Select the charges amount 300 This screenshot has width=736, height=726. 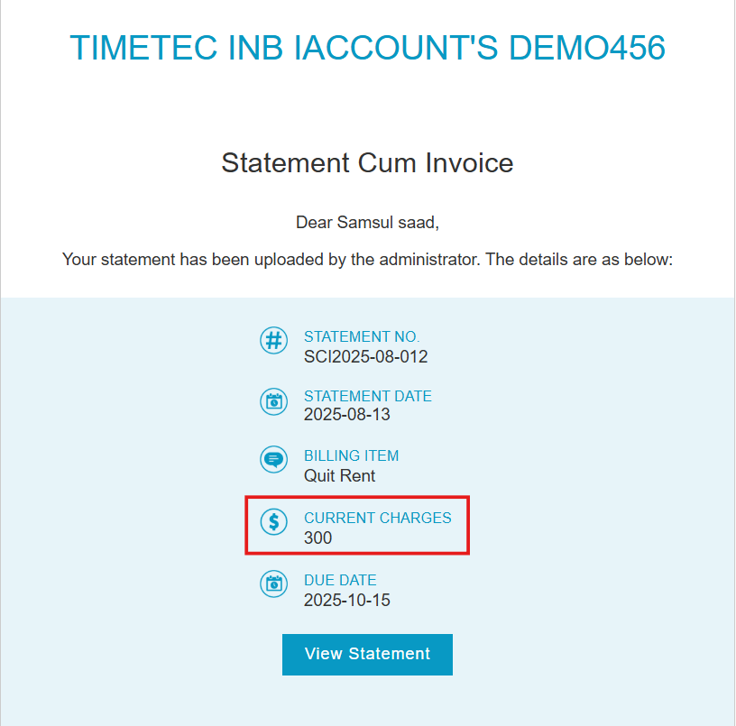(x=317, y=538)
